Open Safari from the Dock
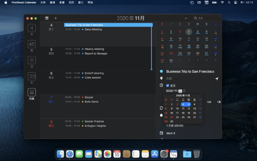 (70, 154)
